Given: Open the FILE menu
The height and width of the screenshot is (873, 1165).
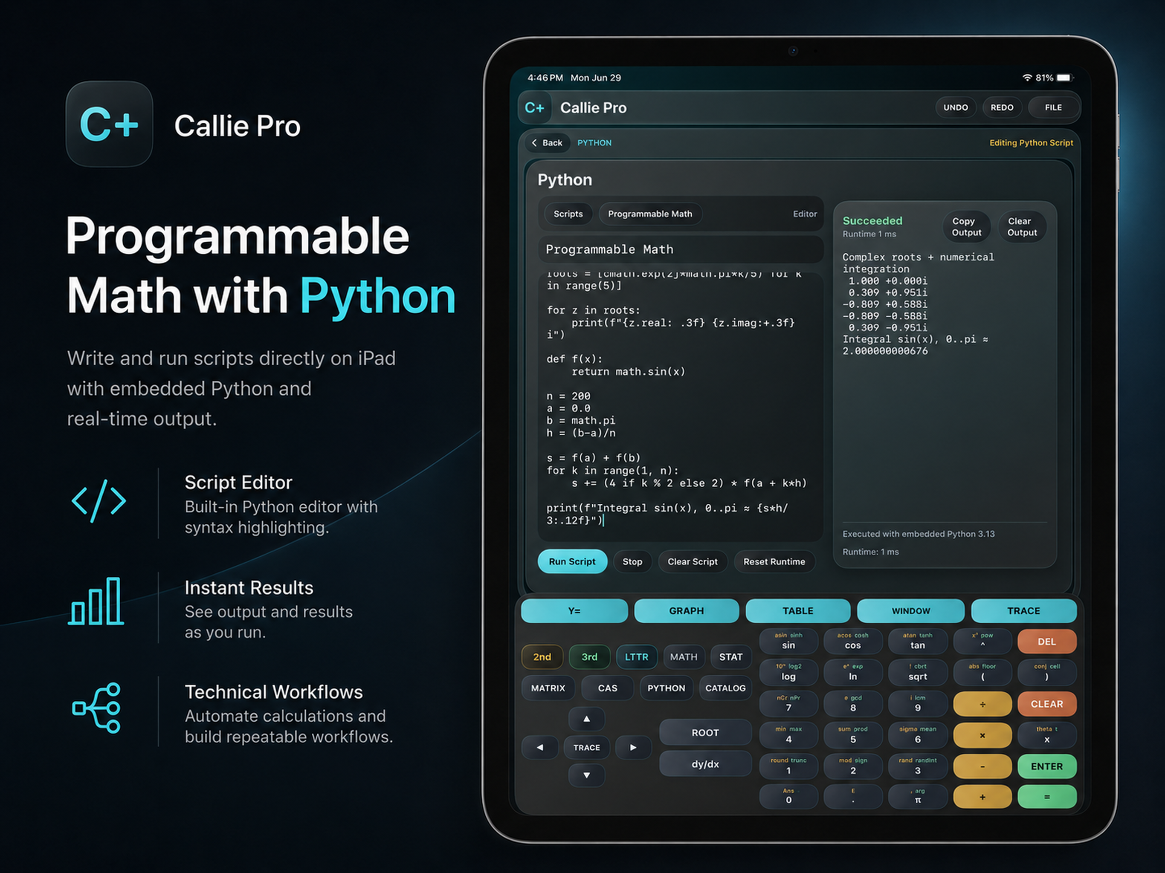Looking at the screenshot, I should point(1053,107).
